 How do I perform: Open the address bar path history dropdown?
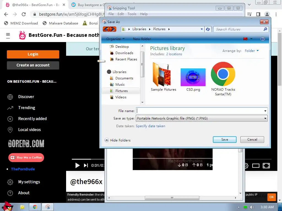[x=202, y=29]
